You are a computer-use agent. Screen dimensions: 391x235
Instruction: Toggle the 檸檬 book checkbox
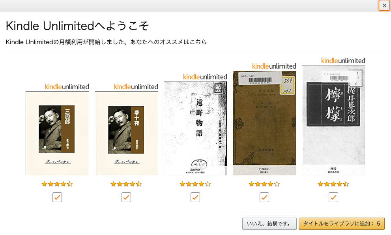[x=333, y=197]
